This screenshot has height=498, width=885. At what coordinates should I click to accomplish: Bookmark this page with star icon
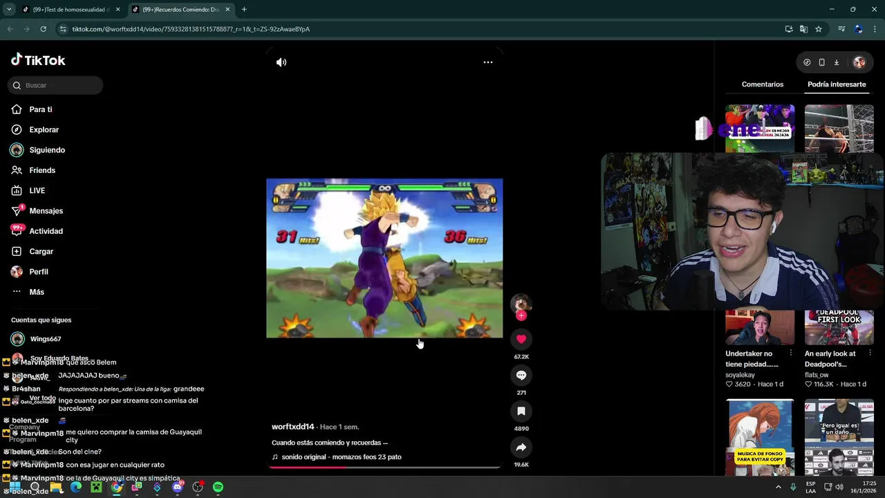(819, 29)
